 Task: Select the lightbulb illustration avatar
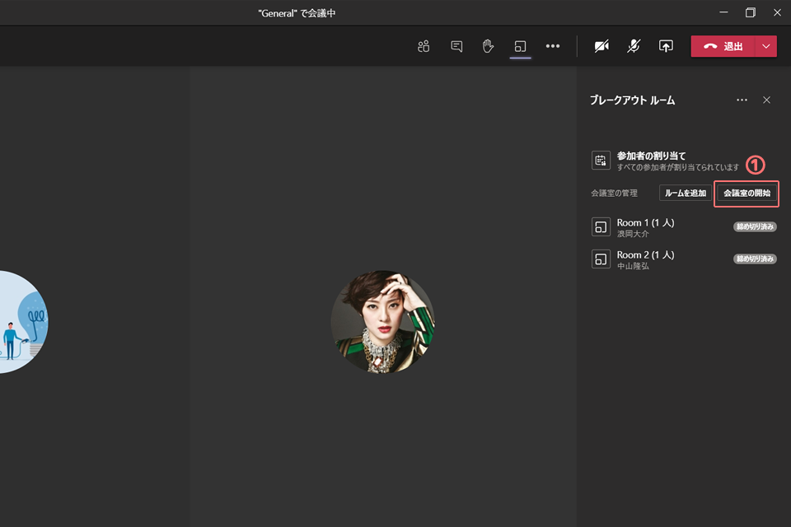pyautogui.click(x=23, y=322)
